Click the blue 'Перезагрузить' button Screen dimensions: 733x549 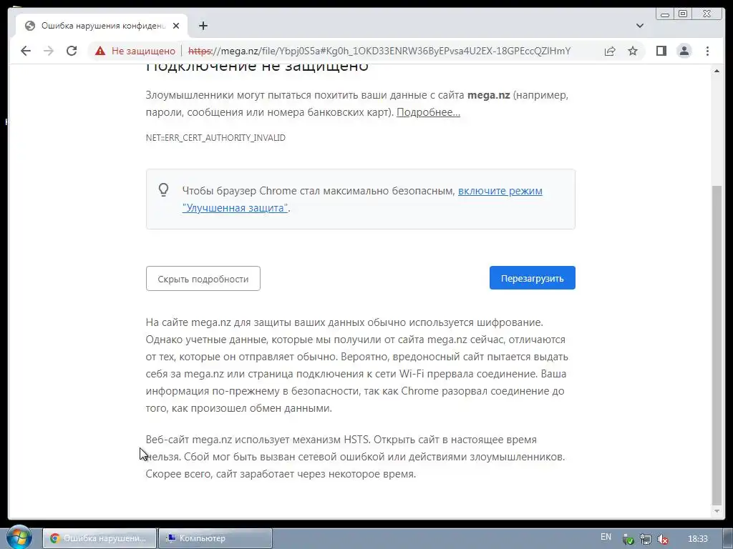[x=532, y=278]
